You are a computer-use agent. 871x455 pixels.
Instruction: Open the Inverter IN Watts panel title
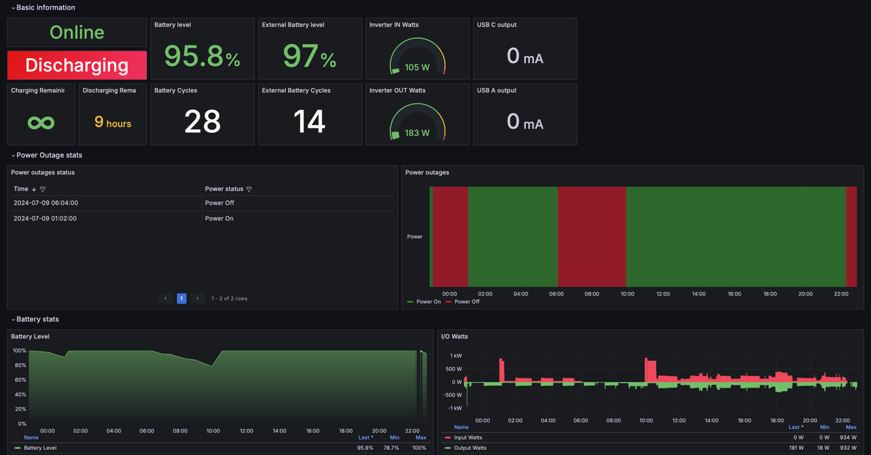click(x=394, y=25)
